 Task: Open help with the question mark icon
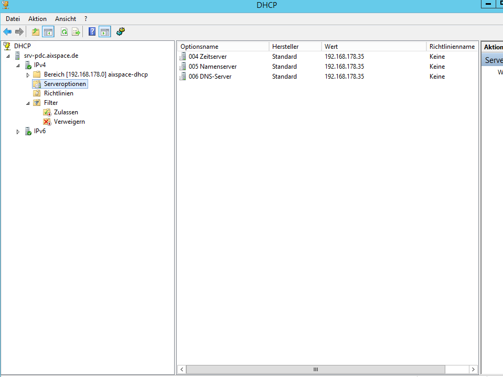92,32
